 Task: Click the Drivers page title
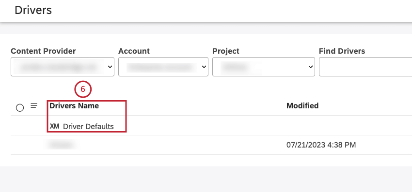tap(33, 11)
